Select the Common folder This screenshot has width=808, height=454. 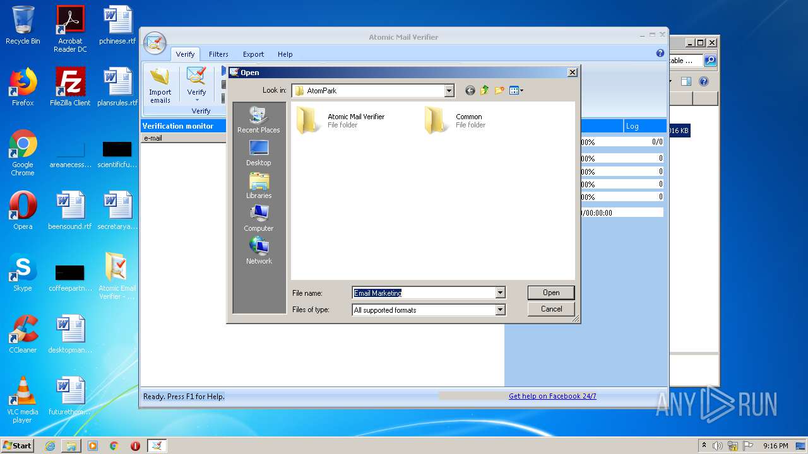tap(456, 120)
